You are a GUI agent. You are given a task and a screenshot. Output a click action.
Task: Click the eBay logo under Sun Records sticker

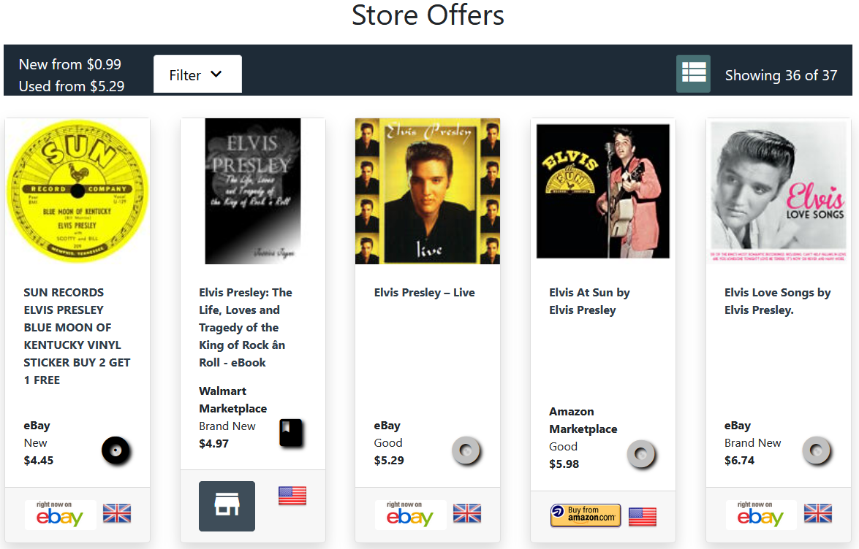point(60,515)
